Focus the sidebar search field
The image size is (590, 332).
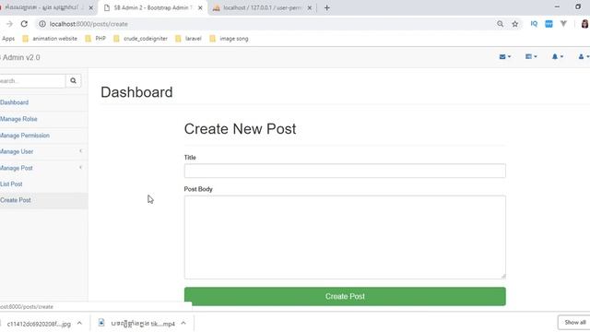coord(32,80)
